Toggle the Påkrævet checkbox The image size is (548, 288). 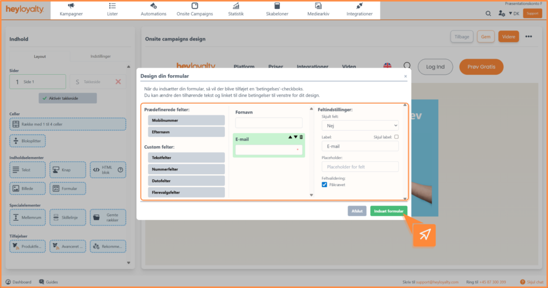324,185
